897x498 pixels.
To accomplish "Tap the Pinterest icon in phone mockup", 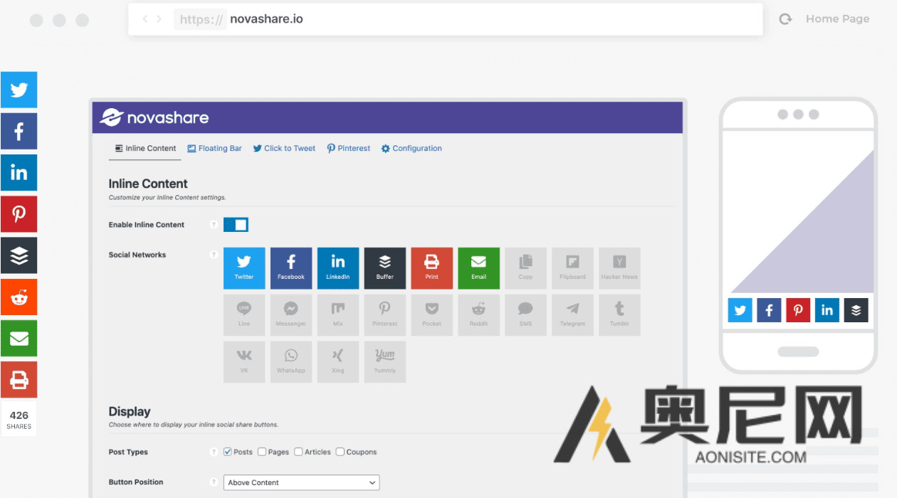I will 798,310.
